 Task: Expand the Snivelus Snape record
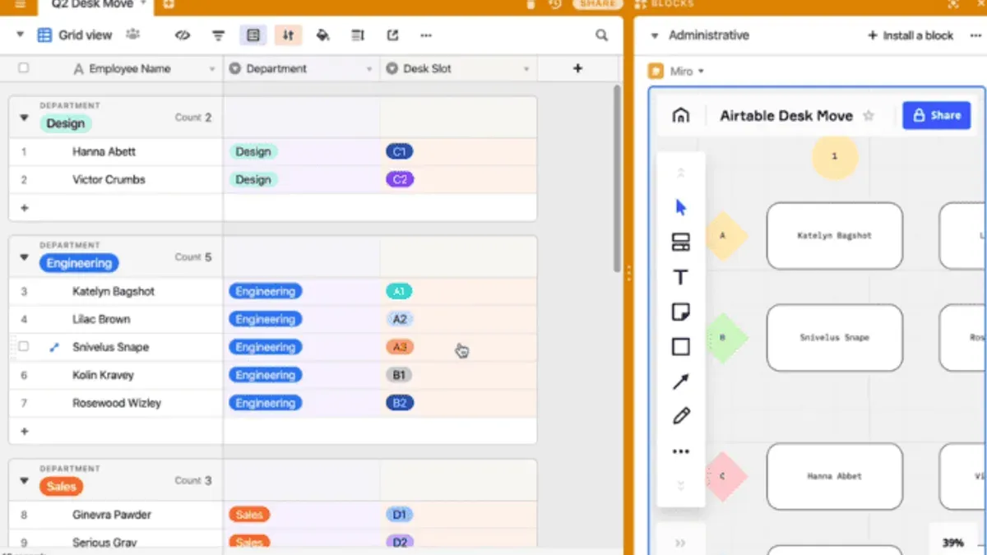click(54, 347)
